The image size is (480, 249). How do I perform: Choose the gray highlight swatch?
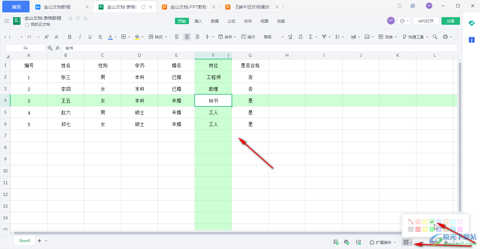411,229
